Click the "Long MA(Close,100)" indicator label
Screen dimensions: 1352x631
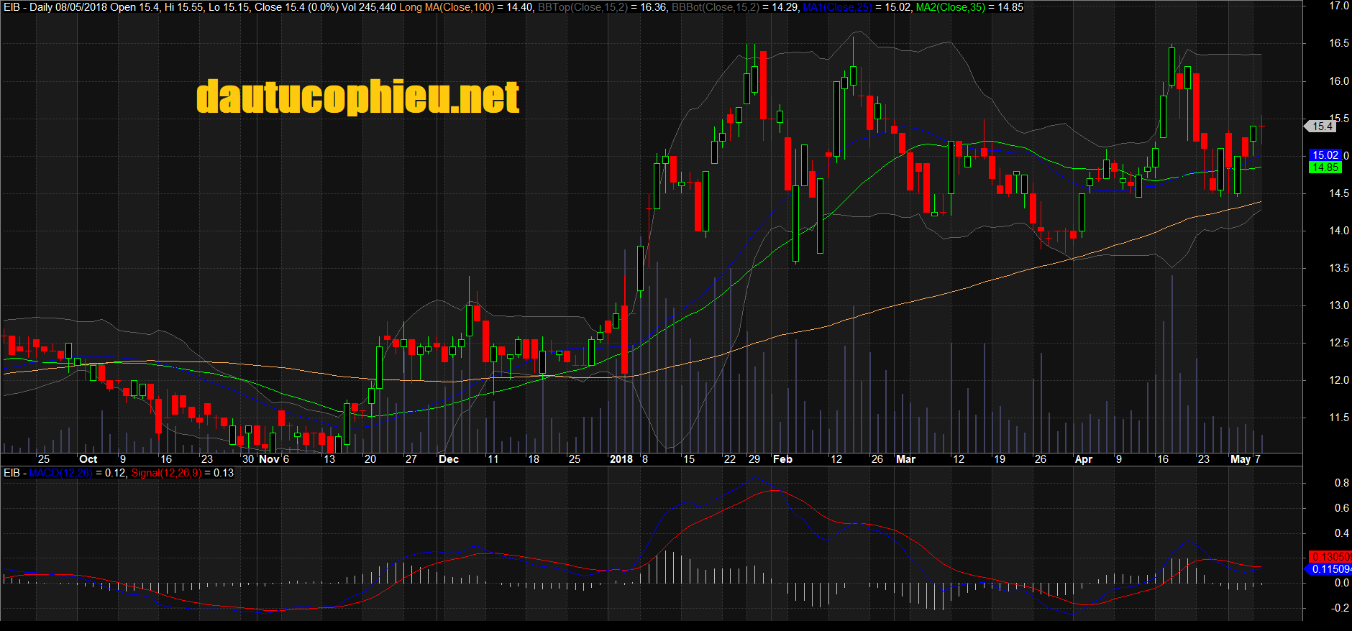pos(447,7)
